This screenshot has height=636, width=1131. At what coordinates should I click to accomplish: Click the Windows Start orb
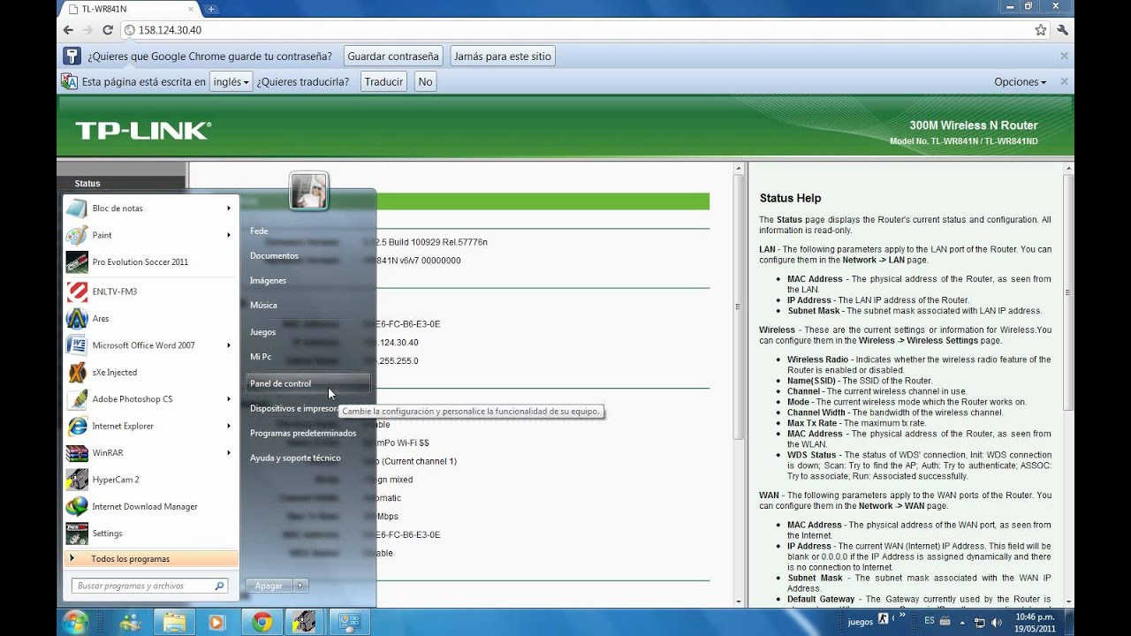(75, 622)
